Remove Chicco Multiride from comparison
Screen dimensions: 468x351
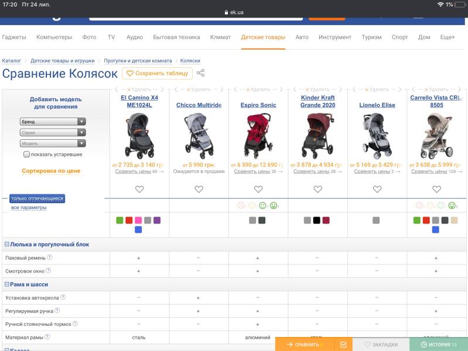click(x=199, y=90)
